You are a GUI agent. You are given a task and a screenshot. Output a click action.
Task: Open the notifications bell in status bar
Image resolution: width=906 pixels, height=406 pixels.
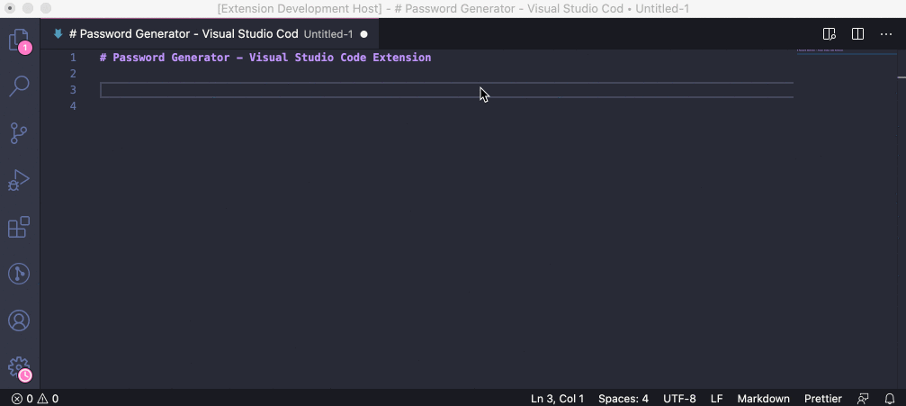coord(889,399)
